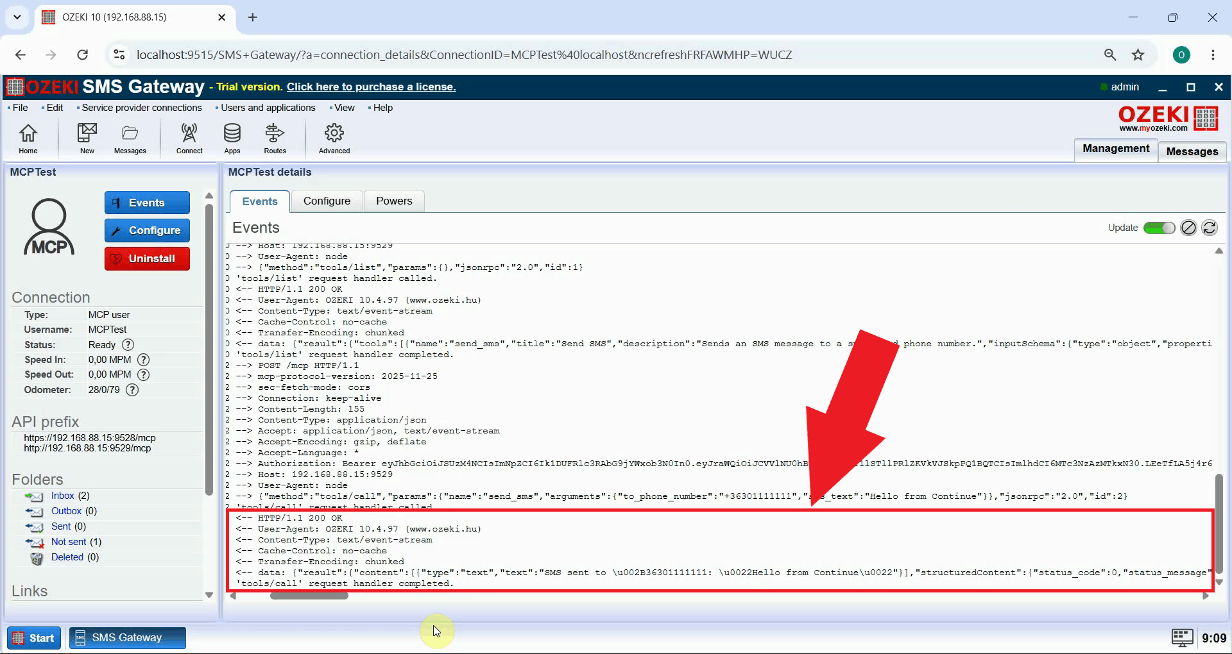
Task: Click the help icon next to Status
Action: click(128, 345)
